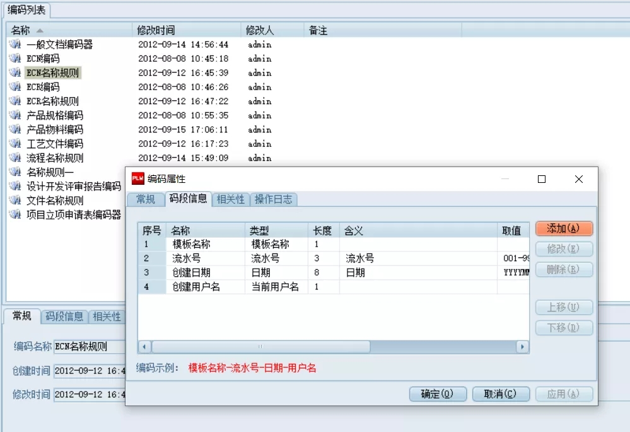630x432 pixels.
Task: Click the 文件名称规则 item icon
Action: 15,201
